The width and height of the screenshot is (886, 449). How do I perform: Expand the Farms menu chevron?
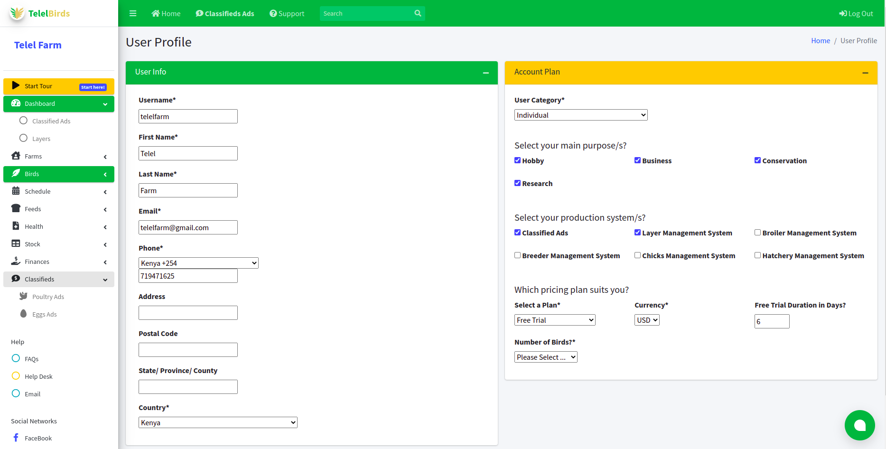pos(105,157)
